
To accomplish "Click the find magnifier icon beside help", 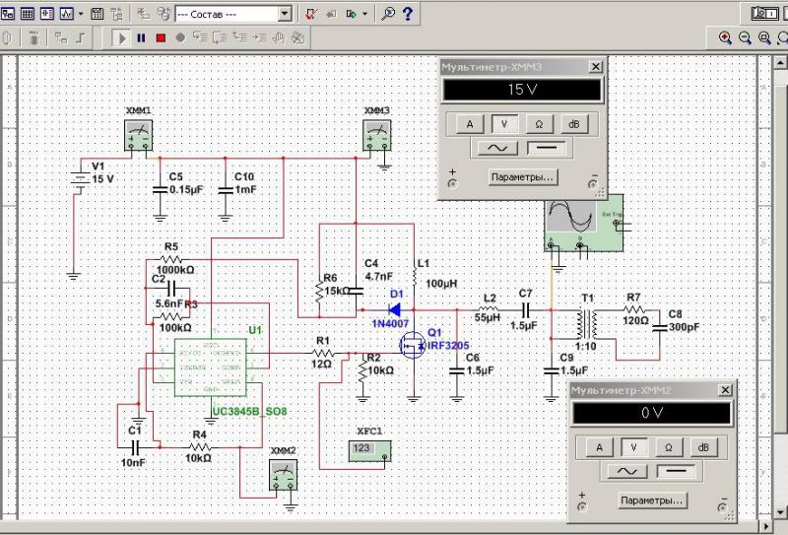I will [x=388, y=14].
